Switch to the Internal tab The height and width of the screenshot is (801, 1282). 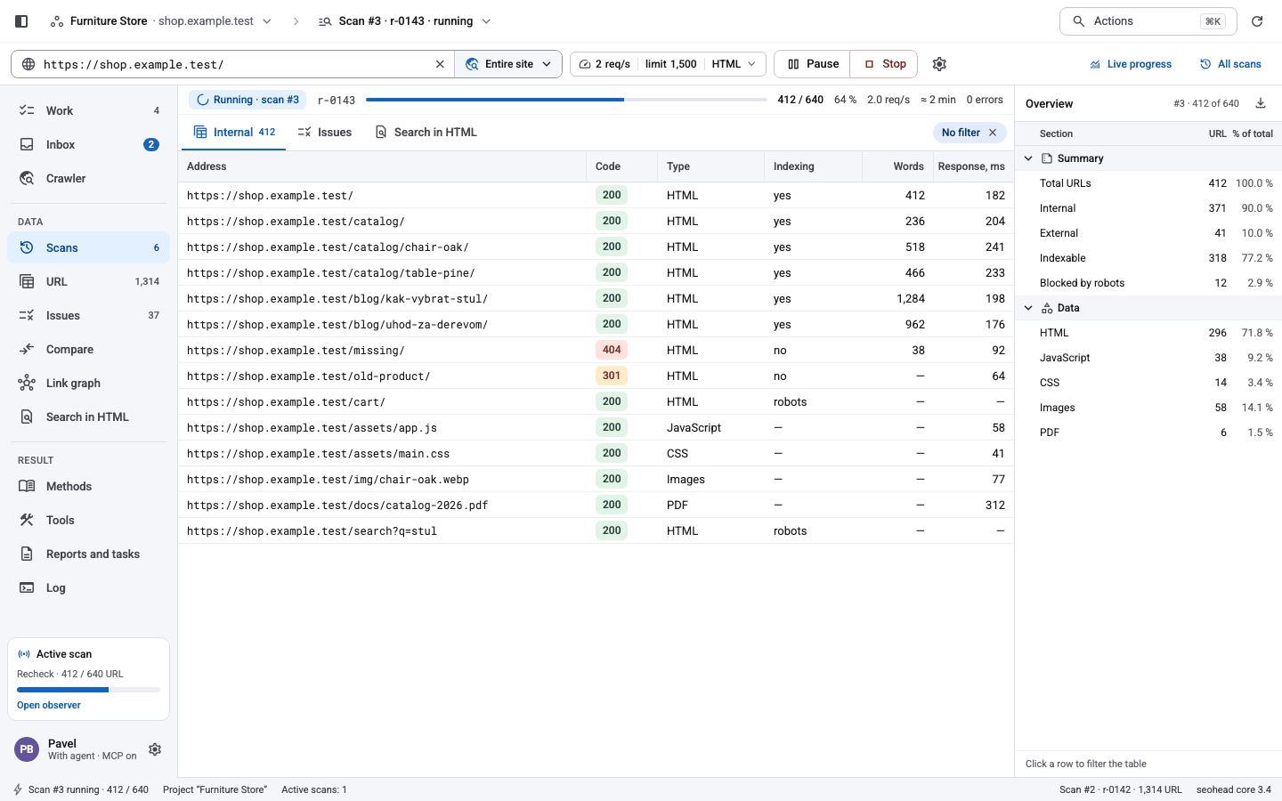click(234, 133)
